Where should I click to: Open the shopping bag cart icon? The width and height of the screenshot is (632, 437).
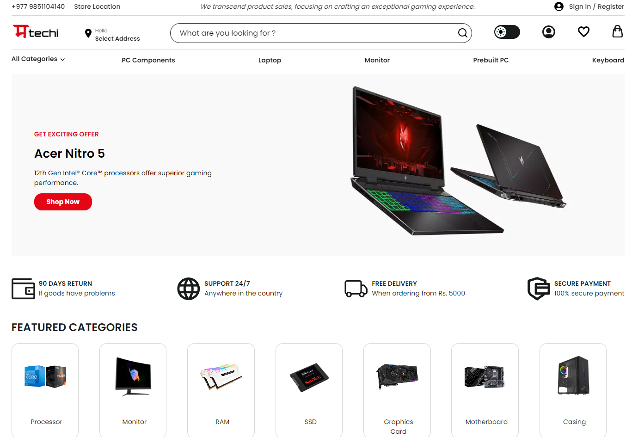pos(618,31)
